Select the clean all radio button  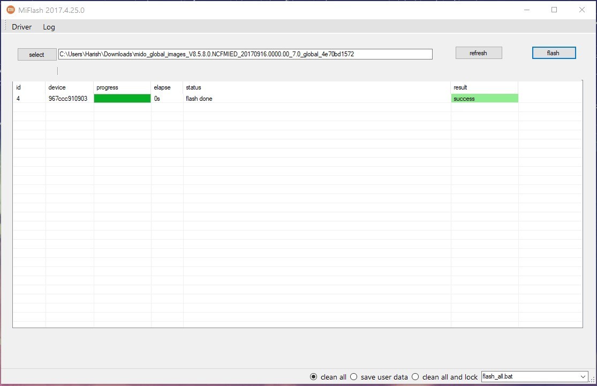coord(313,377)
